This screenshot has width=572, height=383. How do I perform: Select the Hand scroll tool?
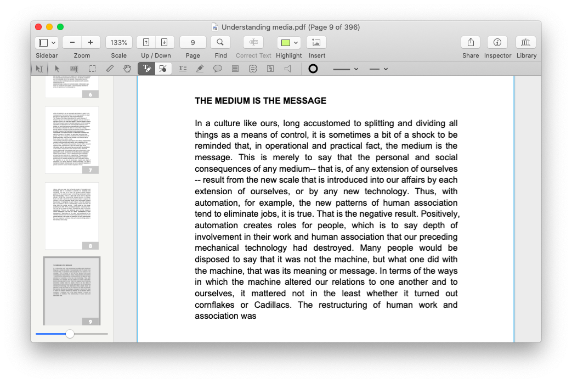(x=127, y=69)
